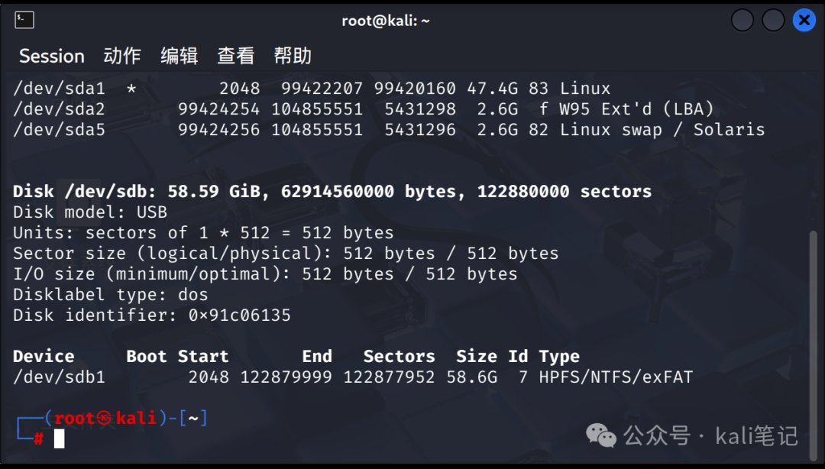
Task: Click the /dev/sda2 partition entry
Action: [59, 109]
